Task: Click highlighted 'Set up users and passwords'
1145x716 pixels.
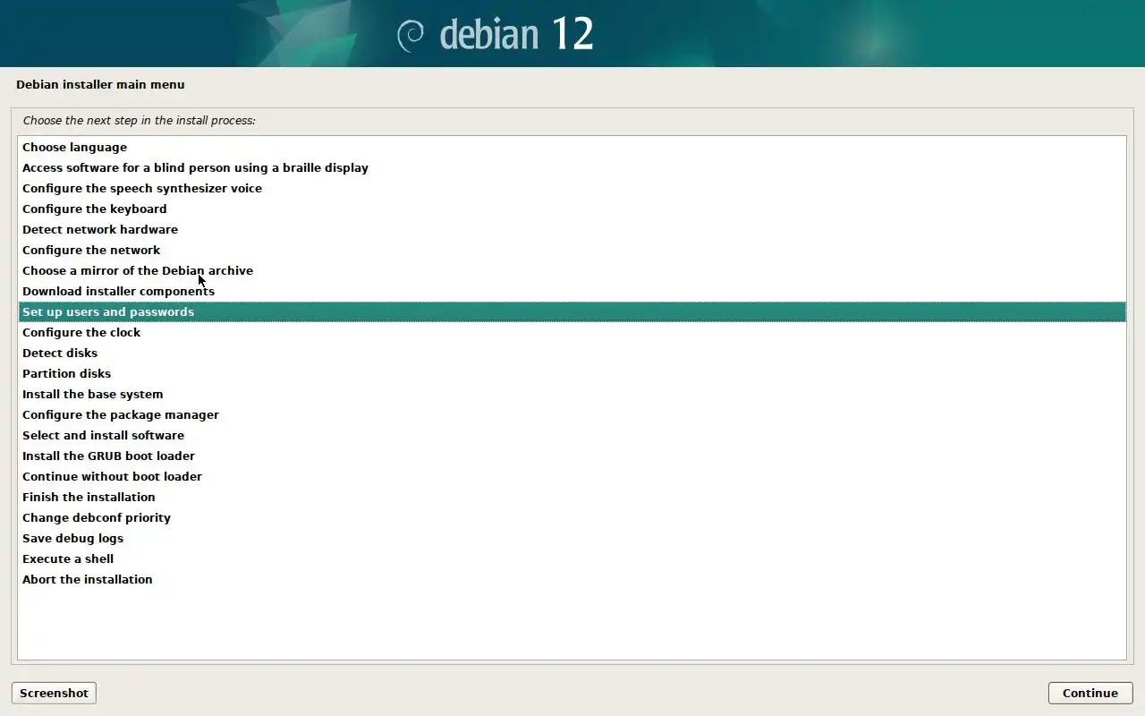Action: click(572, 311)
